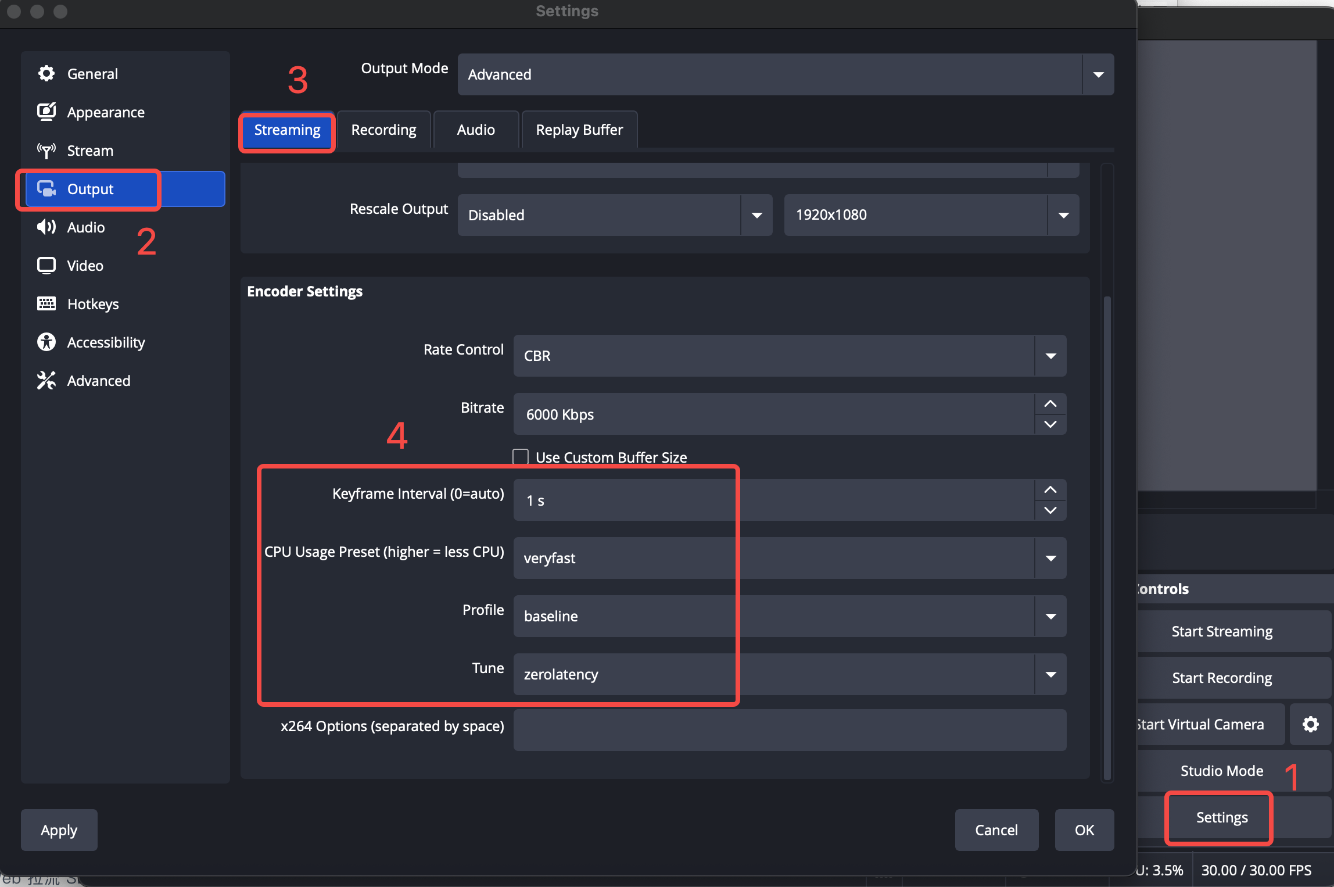Click the OK button

click(x=1084, y=830)
